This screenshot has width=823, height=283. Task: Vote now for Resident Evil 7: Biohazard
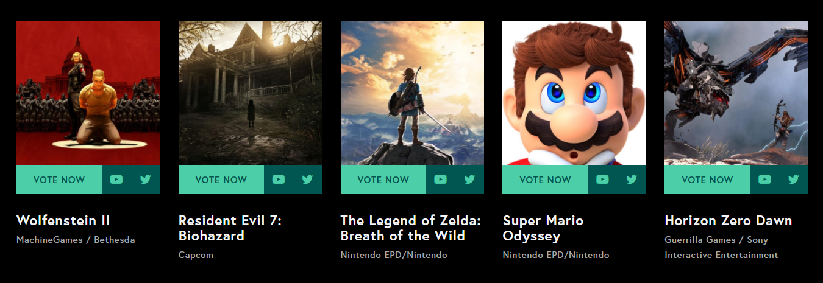[x=221, y=180]
